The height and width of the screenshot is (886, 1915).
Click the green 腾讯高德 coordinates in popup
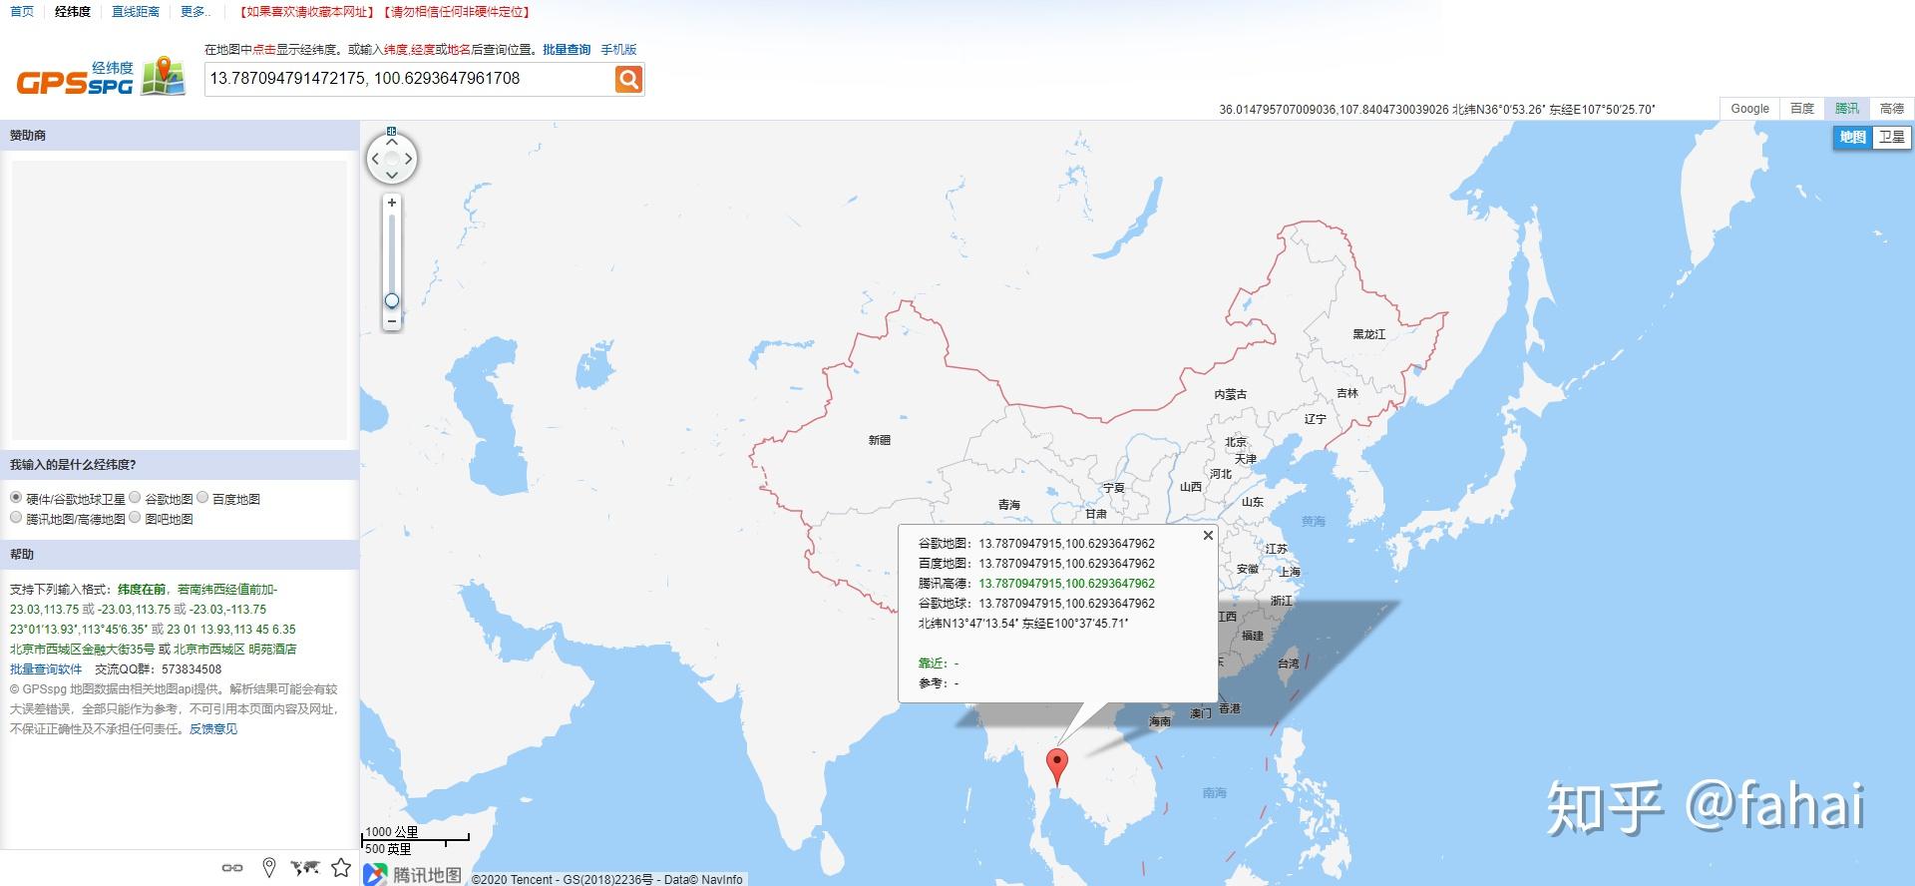point(1066,584)
